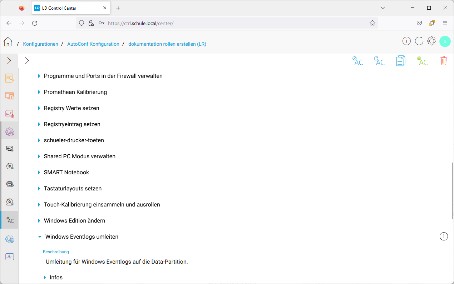The width and height of the screenshot is (454, 284).
Task: Expand the 'Registryeintrag setzen' entry
Action: click(39, 124)
